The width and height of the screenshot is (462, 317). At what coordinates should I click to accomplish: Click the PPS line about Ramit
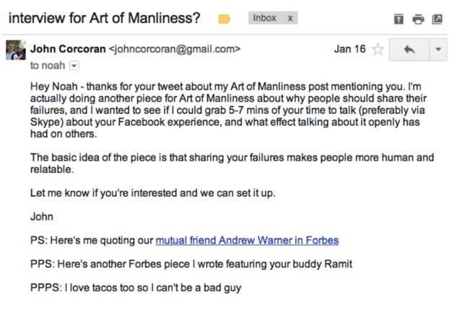coord(191,264)
